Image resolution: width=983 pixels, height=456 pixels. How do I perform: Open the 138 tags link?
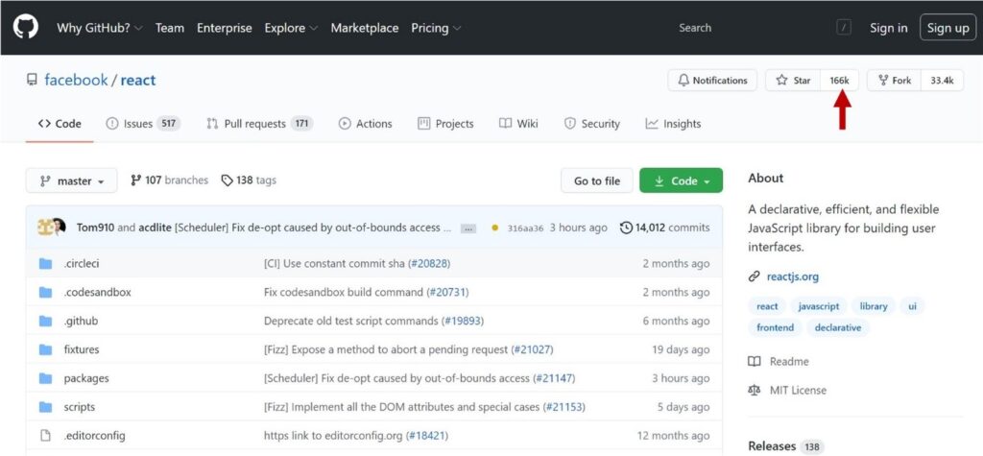tap(249, 180)
